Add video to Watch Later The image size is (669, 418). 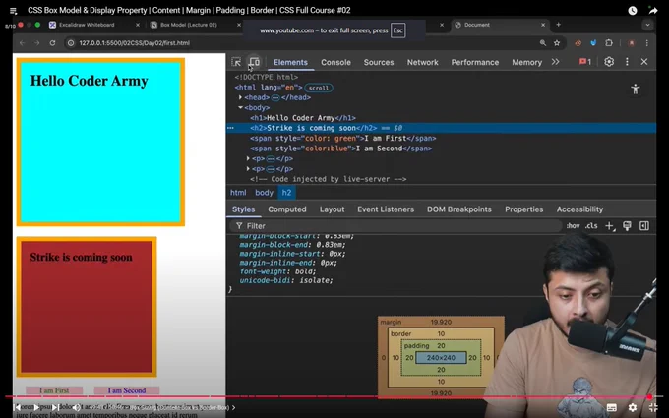(633, 10)
